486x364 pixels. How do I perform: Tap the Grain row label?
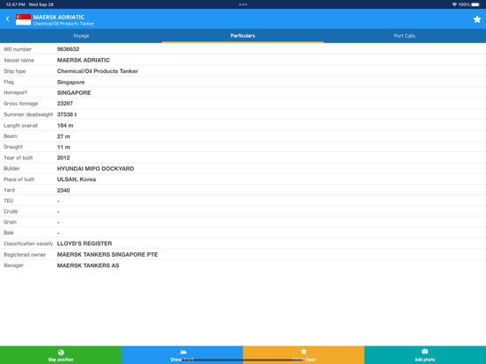click(x=10, y=222)
